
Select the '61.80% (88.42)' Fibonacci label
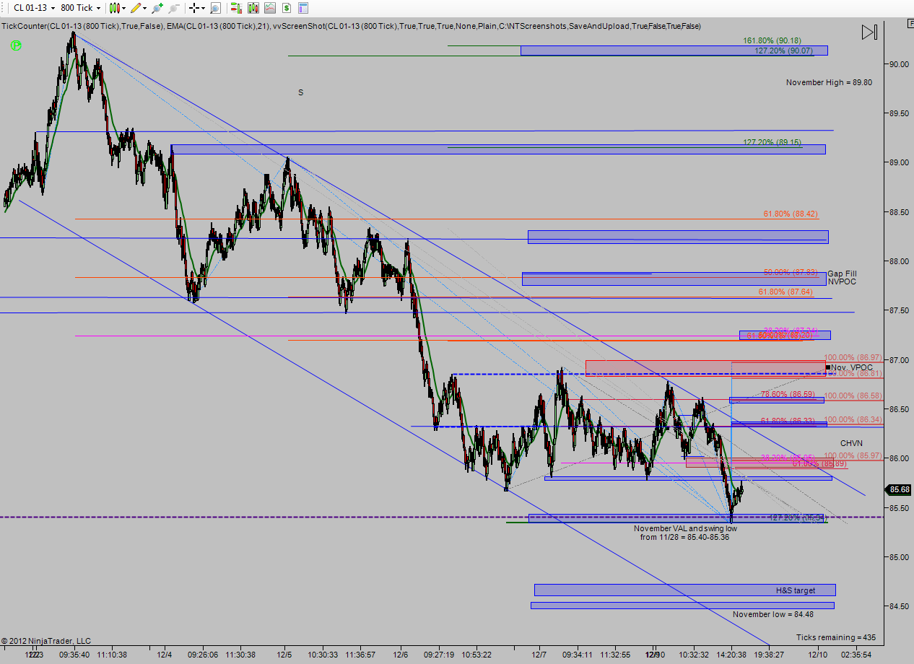[x=791, y=214]
